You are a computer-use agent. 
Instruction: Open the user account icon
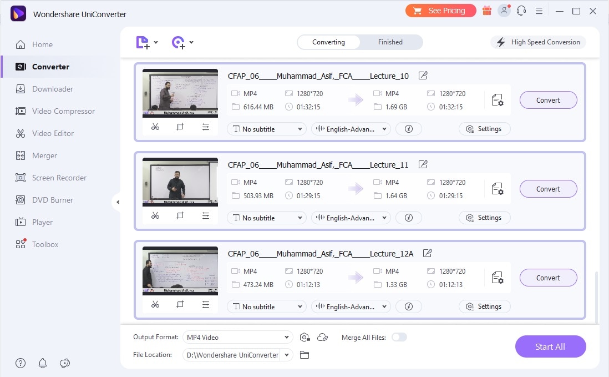tap(504, 11)
